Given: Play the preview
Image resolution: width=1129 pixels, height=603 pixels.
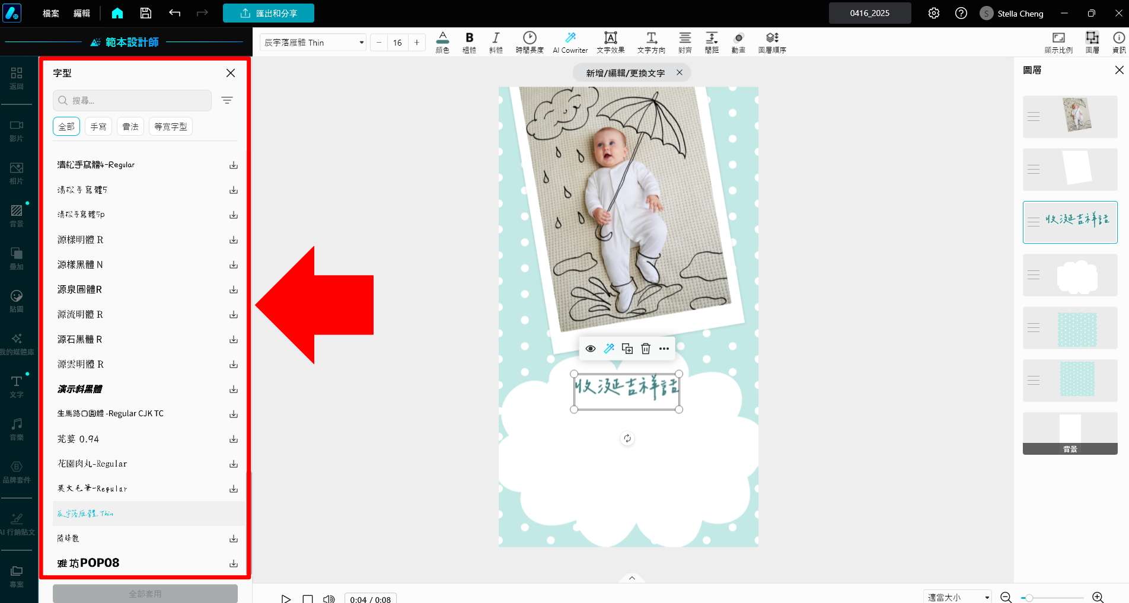Looking at the screenshot, I should pyautogui.click(x=286, y=599).
